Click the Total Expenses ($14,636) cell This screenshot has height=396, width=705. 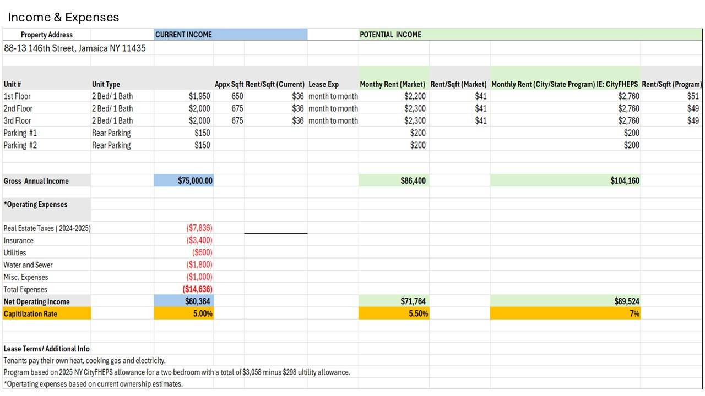[x=197, y=289]
